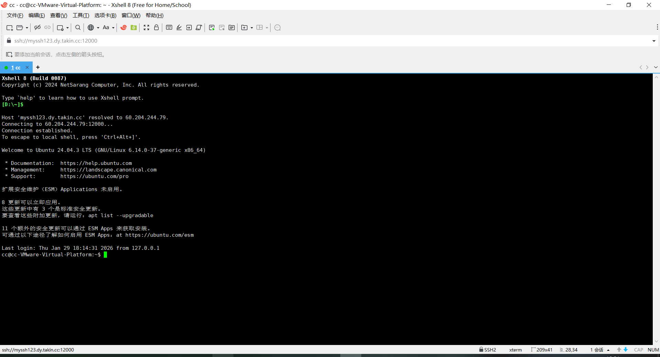Image resolution: width=660 pixels, height=357 pixels.
Task: Open session properties icon
Action: pos(60,27)
